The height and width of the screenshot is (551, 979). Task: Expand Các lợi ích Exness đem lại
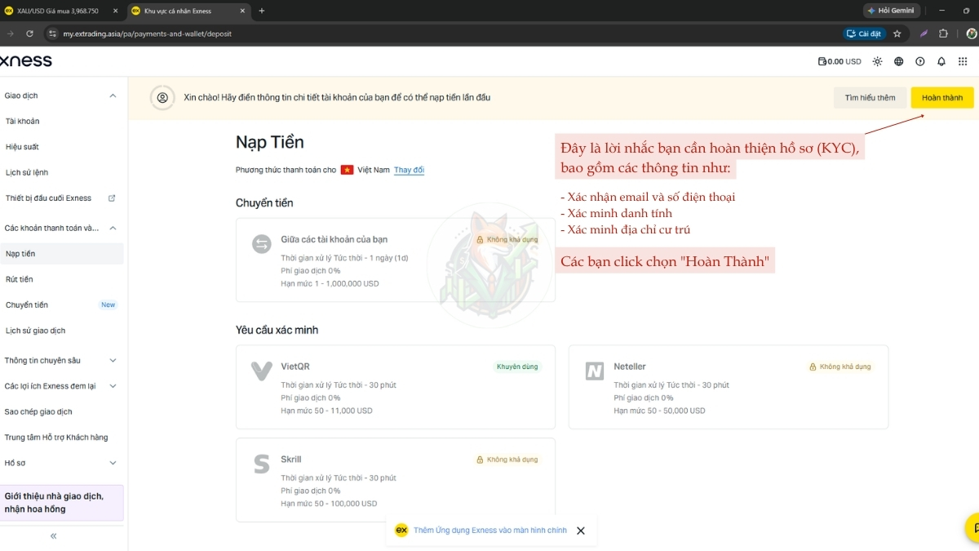coord(113,386)
